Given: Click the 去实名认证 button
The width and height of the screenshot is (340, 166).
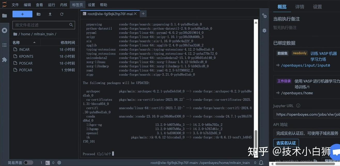Looking at the screenshot, I should [x=286, y=143].
